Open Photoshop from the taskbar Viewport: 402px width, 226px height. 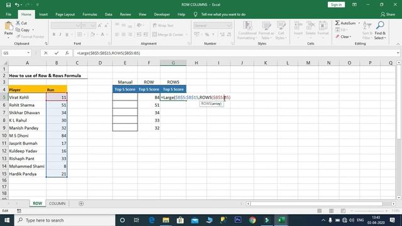pos(238,220)
